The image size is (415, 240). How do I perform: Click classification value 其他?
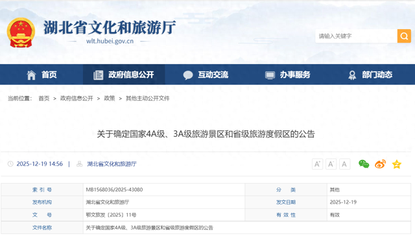pos(335,189)
